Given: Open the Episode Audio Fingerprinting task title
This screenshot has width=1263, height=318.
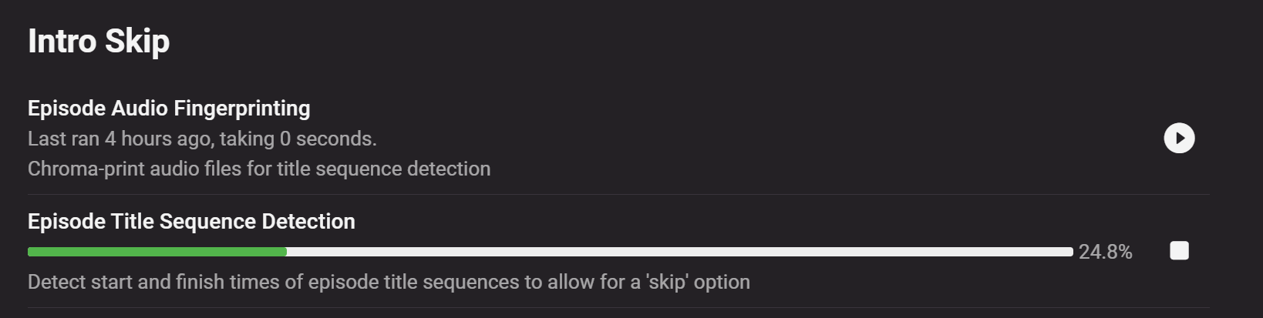Looking at the screenshot, I should [x=169, y=109].
